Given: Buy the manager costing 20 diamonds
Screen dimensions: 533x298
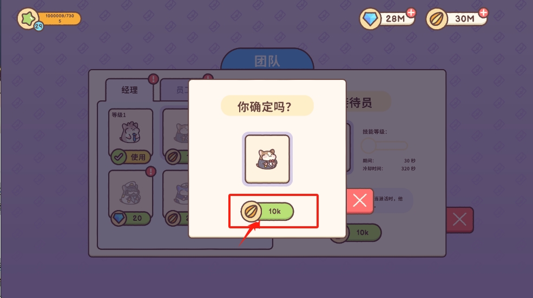Looking at the screenshot, I should [131, 218].
